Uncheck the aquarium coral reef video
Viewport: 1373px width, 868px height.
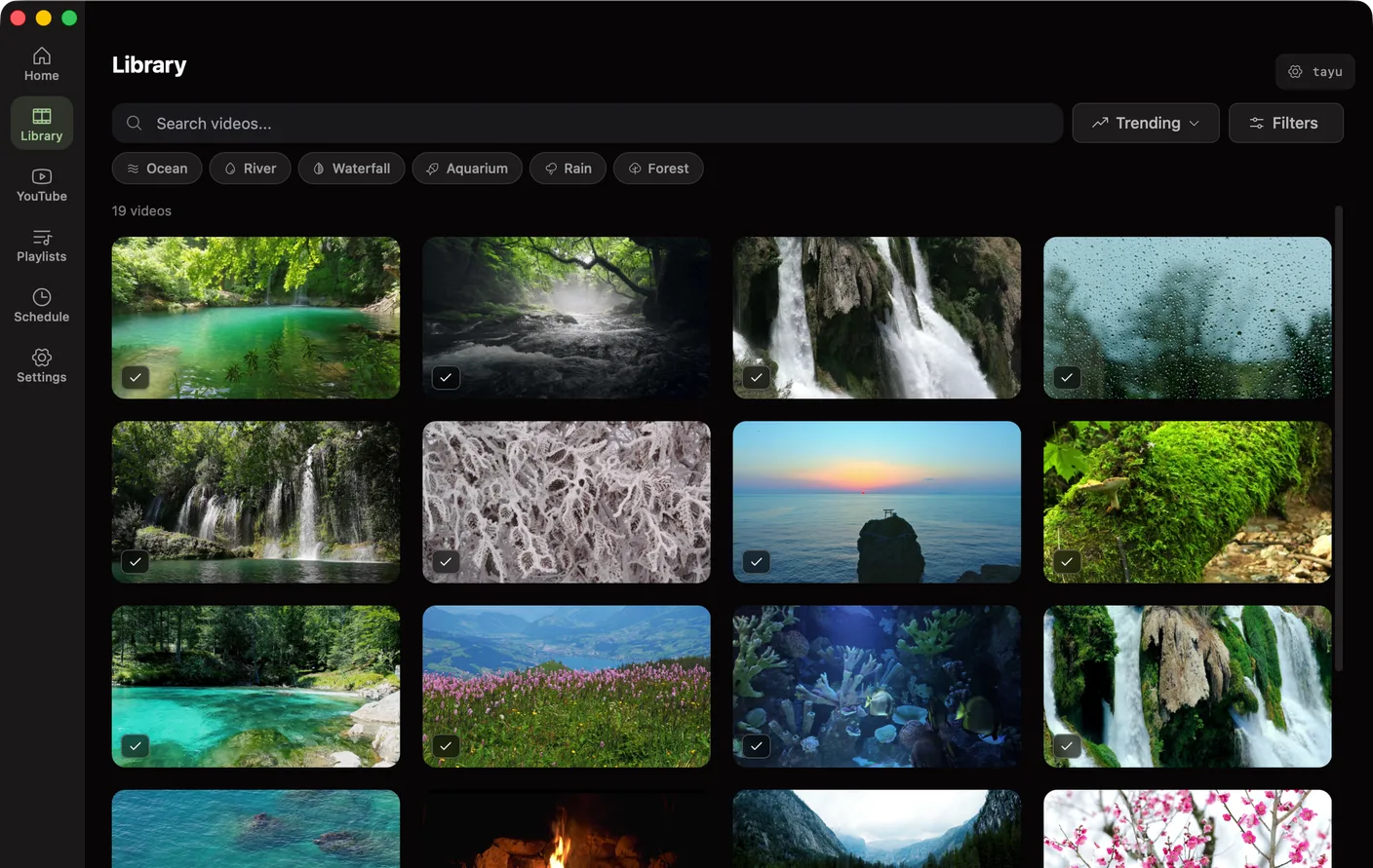click(756, 745)
